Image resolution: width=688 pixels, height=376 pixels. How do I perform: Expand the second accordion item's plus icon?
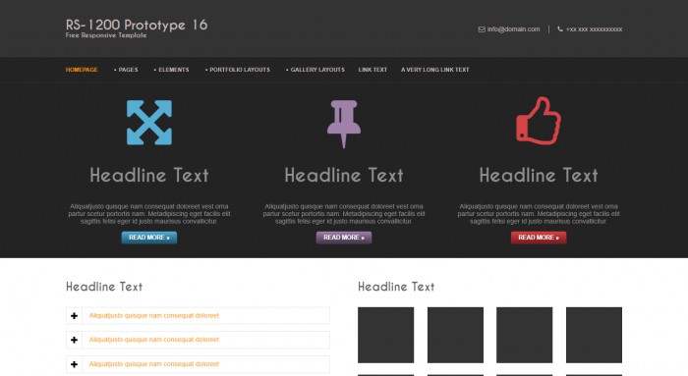tap(74, 340)
